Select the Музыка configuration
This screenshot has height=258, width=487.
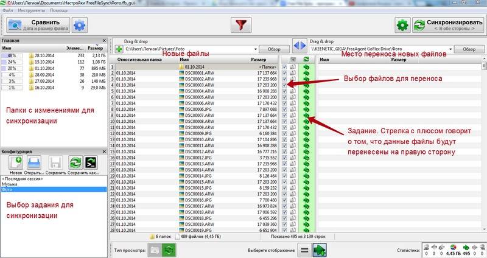(54, 184)
